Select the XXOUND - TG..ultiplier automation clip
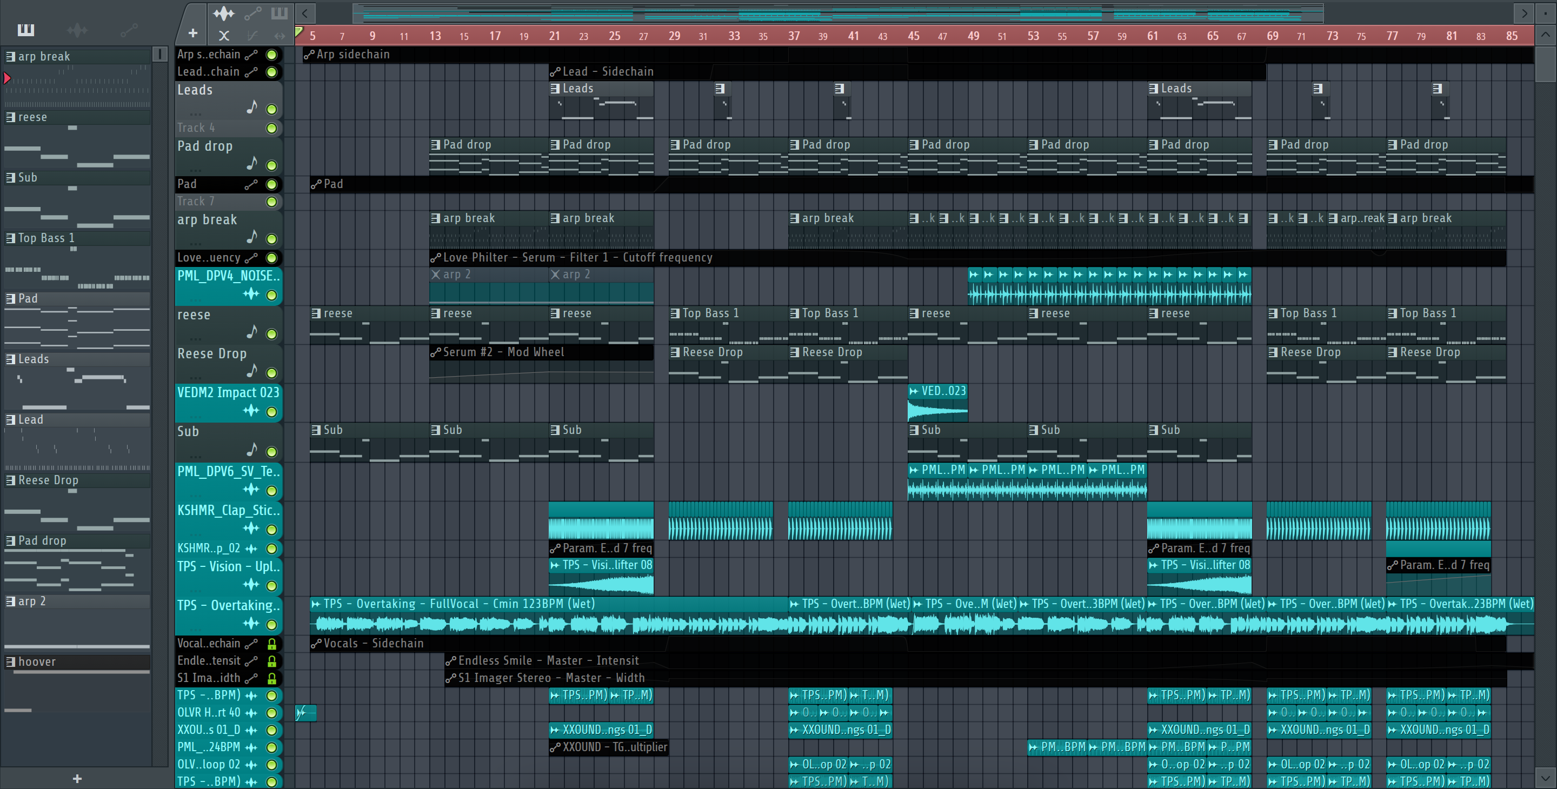1557x789 pixels. 609,747
